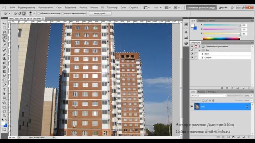
Task: Select the Gradient tool
Action: [4, 71]
